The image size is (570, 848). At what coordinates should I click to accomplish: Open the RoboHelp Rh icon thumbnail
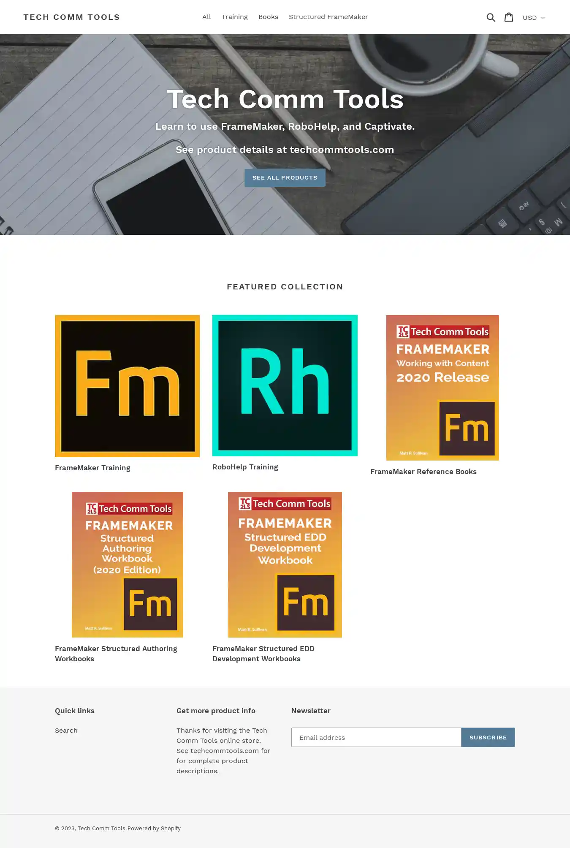coord(285,385)
